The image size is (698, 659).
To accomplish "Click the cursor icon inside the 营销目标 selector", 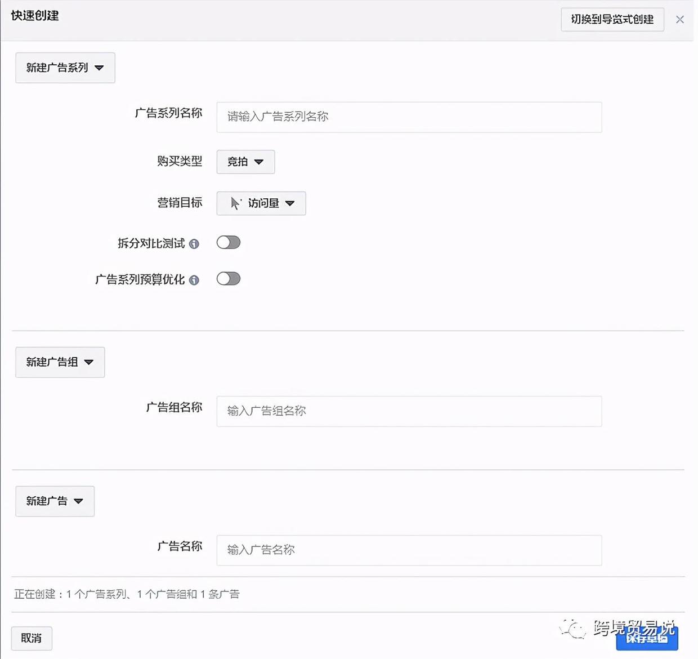I will pyautogui.click(x=235, y=203).
